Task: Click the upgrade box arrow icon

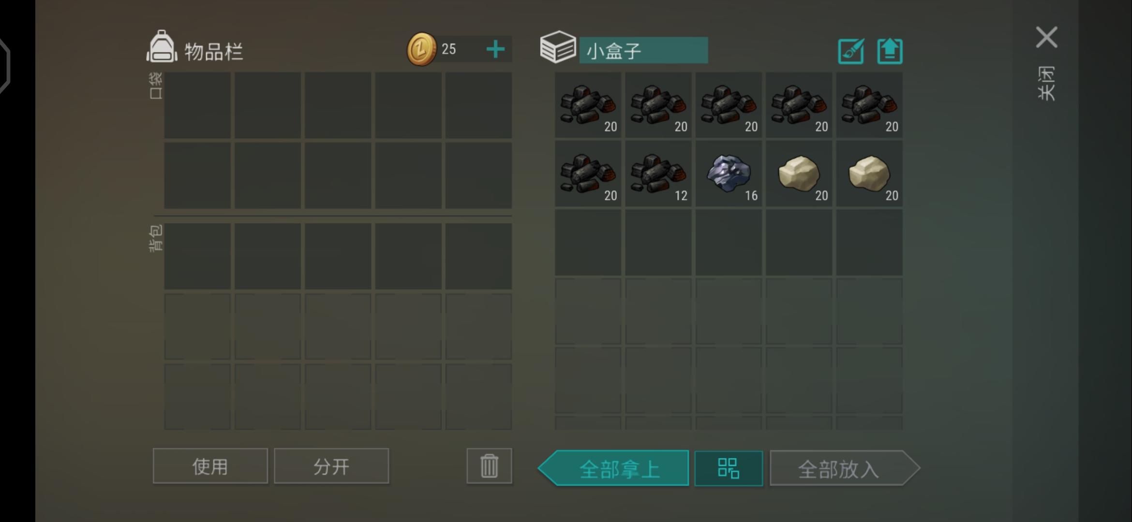Action: click(890, 51)
